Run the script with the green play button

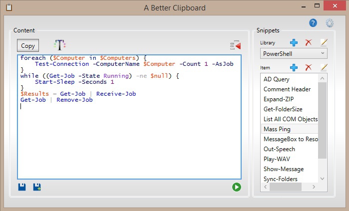pos(236,187)
